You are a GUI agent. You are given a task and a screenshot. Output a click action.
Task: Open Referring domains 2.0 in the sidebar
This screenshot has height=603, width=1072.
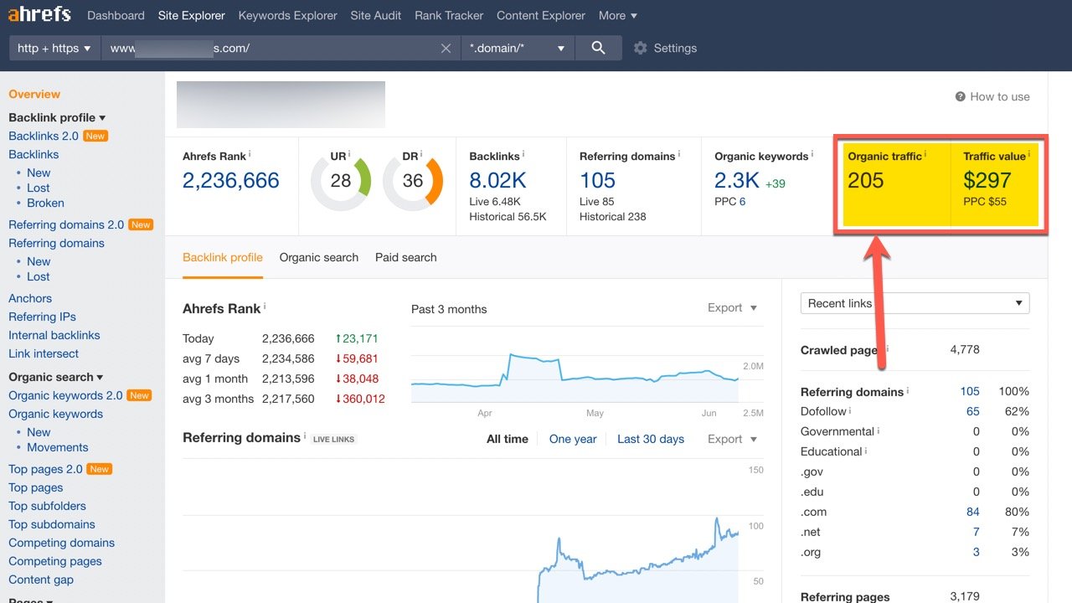66,224
